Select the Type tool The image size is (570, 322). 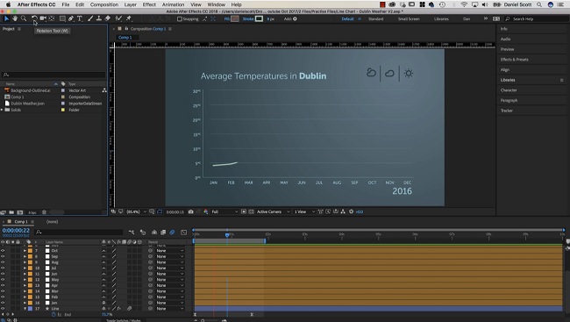(x=80, y=18)
